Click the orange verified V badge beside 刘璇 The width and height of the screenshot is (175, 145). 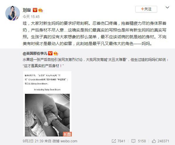35,10
